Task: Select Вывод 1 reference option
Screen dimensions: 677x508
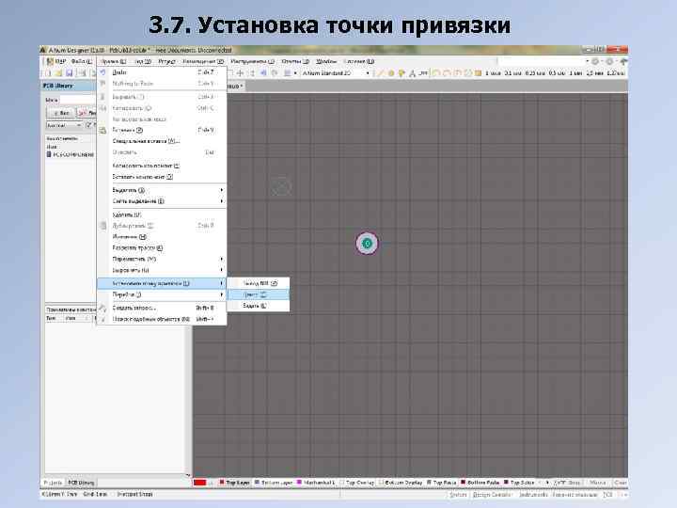Action: [x=259, y=283]
